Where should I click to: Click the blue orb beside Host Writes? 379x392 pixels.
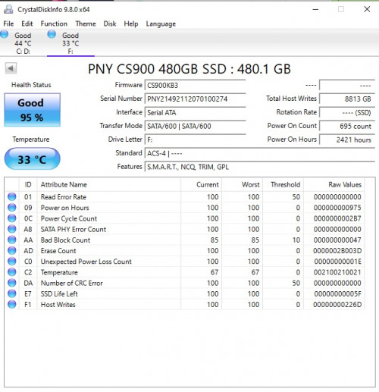pos(12,305)
